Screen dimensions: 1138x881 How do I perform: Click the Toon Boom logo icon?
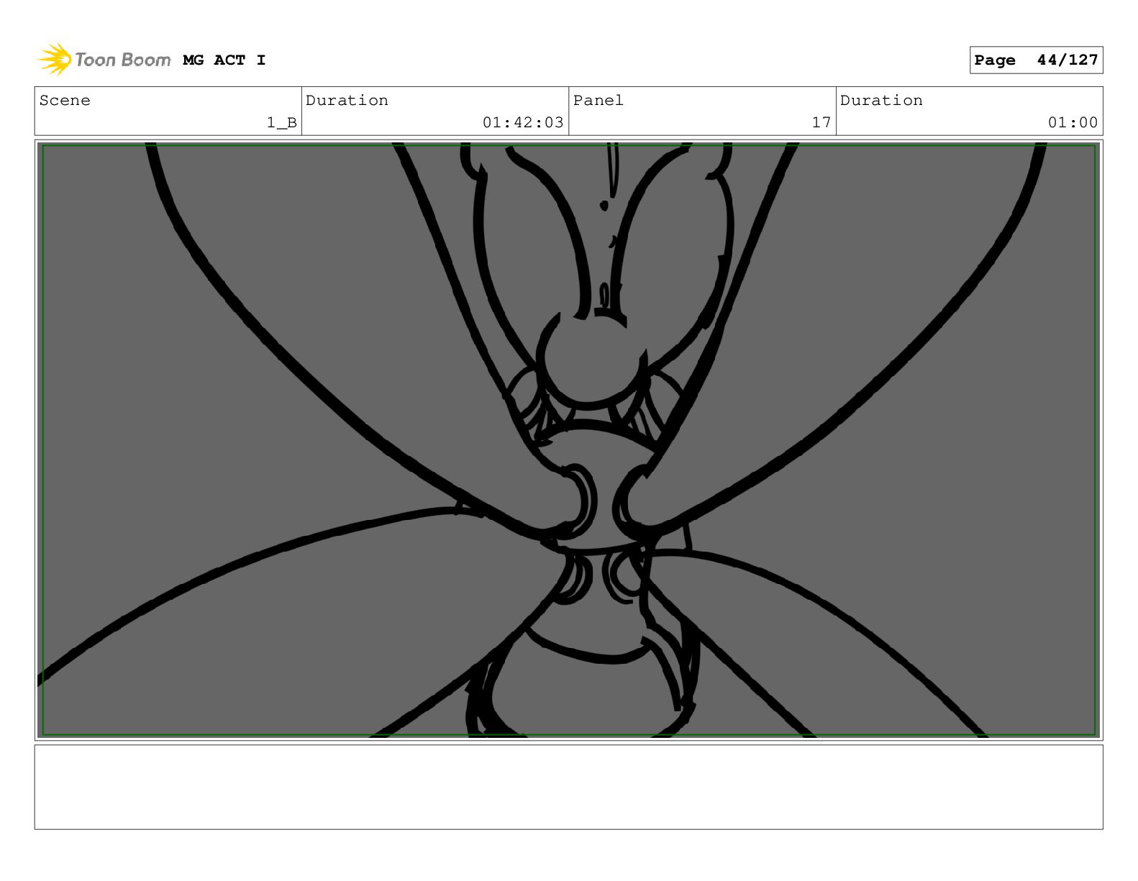click(x=55, y=59)
